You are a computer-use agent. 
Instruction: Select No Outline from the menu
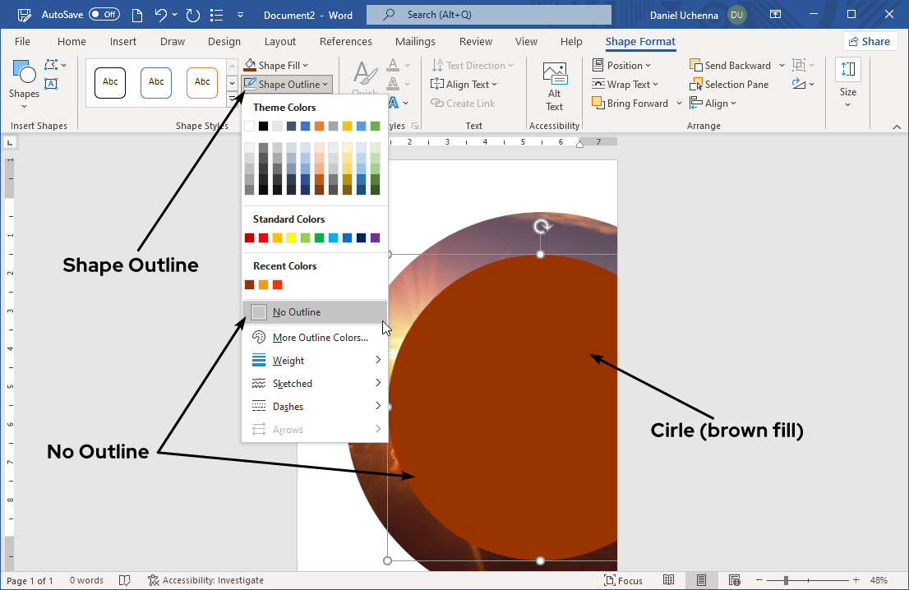[x=297, y=312]
